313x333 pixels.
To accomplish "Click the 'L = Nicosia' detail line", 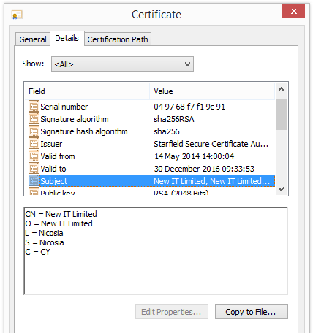I will tap(44, 233).
